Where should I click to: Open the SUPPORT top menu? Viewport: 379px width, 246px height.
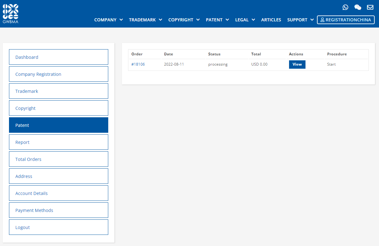[x=297, y=20]
